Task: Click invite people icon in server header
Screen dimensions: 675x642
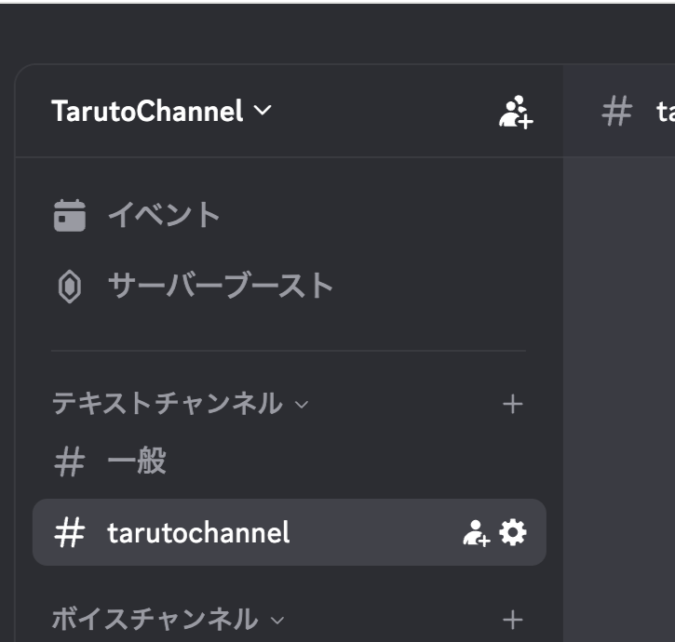Action: (515, 112)
